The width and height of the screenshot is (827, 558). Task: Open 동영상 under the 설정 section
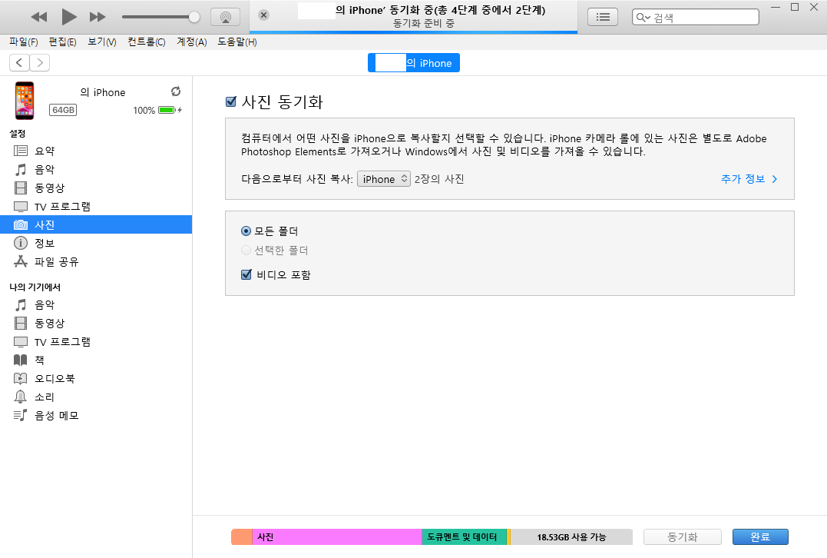[x=96, y=188]
